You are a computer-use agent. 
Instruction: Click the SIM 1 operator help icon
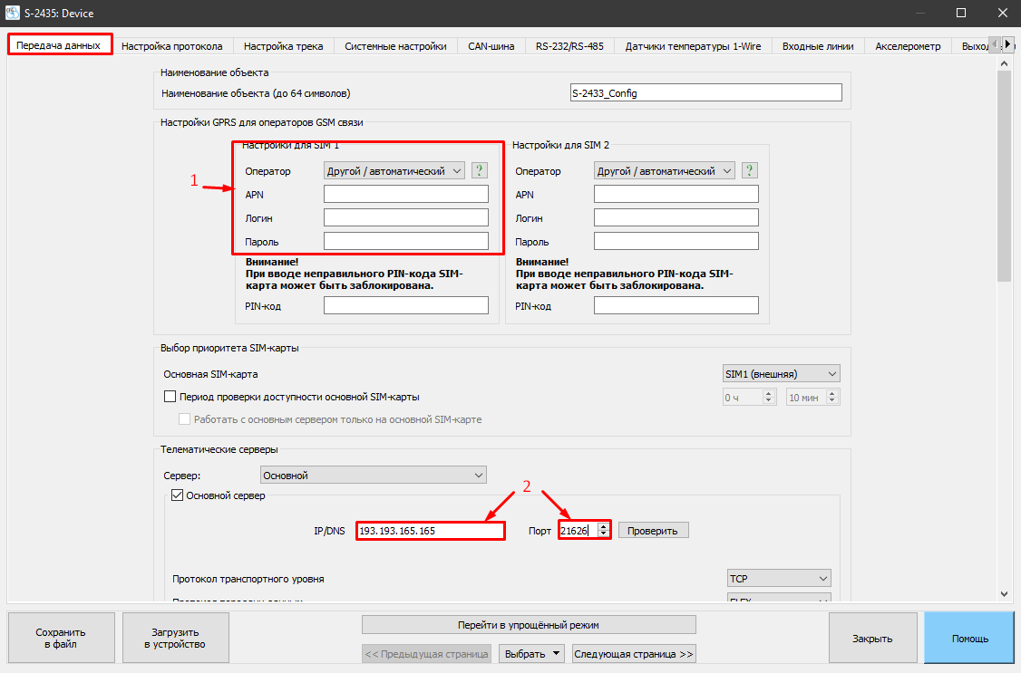pyautogui.click(x=479, y=171)
